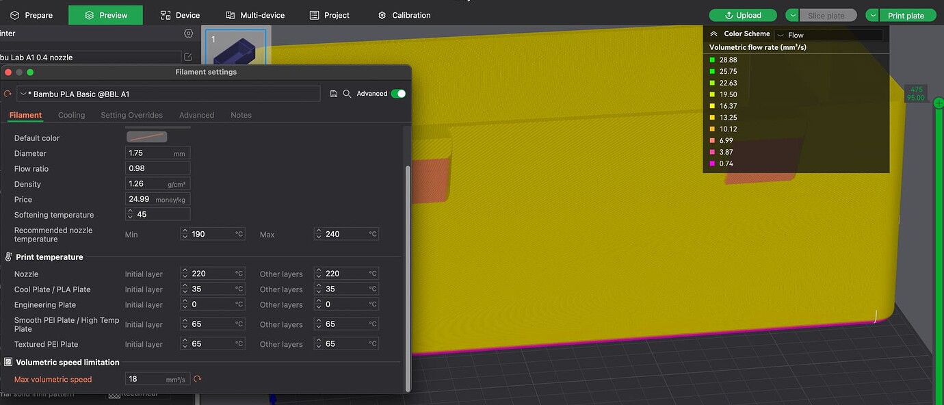Reset Max volumetric speed to default
Image resolution: width=944 pixels, height=405 pixels.
(198, 379)
